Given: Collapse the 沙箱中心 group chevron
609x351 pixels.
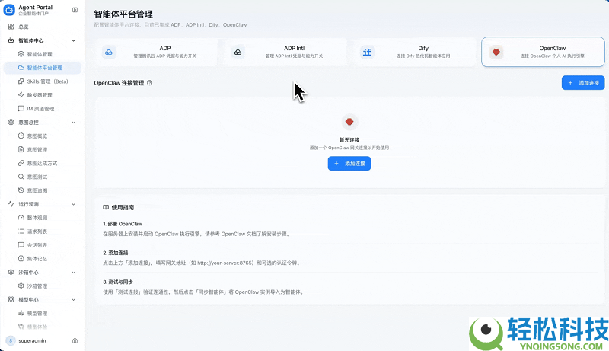Looking at the screenshot, I should coord(73,272).
